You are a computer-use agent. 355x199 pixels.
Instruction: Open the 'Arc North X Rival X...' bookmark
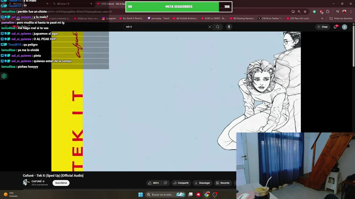click(131, 19)
